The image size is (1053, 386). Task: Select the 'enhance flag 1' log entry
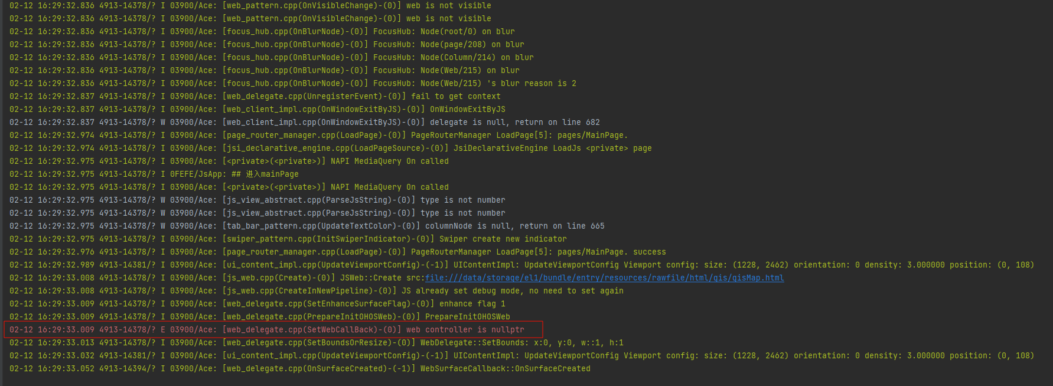pos(257,303)
